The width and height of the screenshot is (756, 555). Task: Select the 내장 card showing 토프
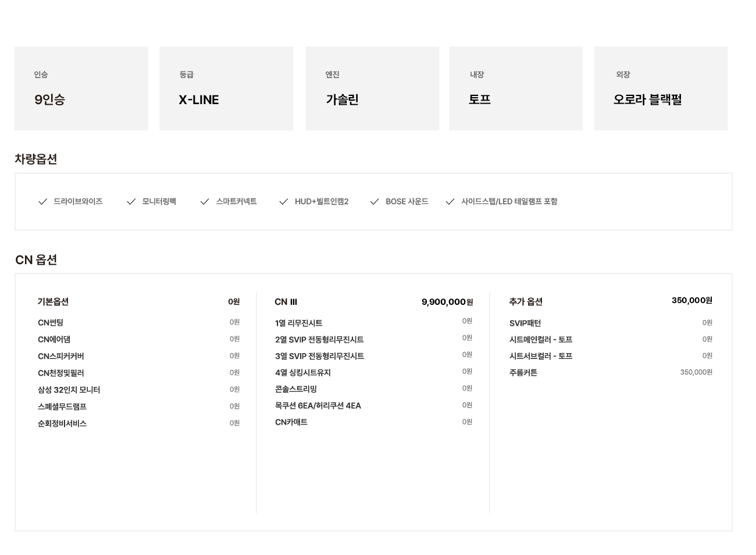click(x=516, y=88)
